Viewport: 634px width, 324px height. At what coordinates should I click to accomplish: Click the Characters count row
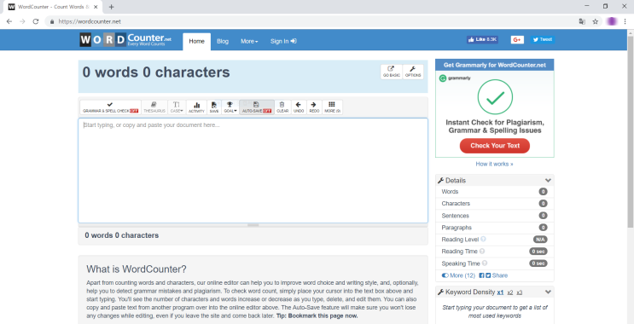coord(495,204)
